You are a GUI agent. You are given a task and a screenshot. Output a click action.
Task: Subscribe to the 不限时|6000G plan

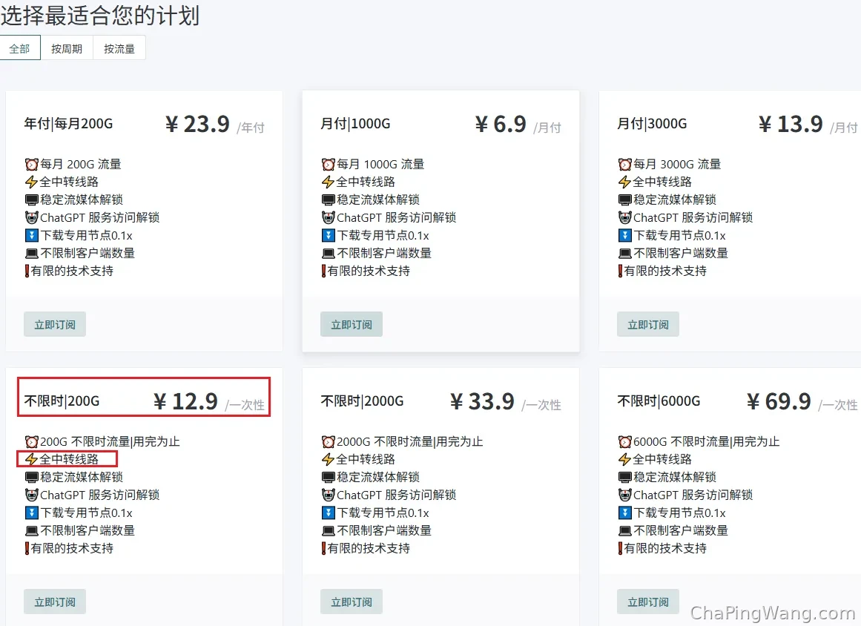[648, 602]
